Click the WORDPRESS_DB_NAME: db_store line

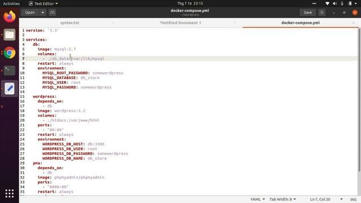tap(74, 158)
